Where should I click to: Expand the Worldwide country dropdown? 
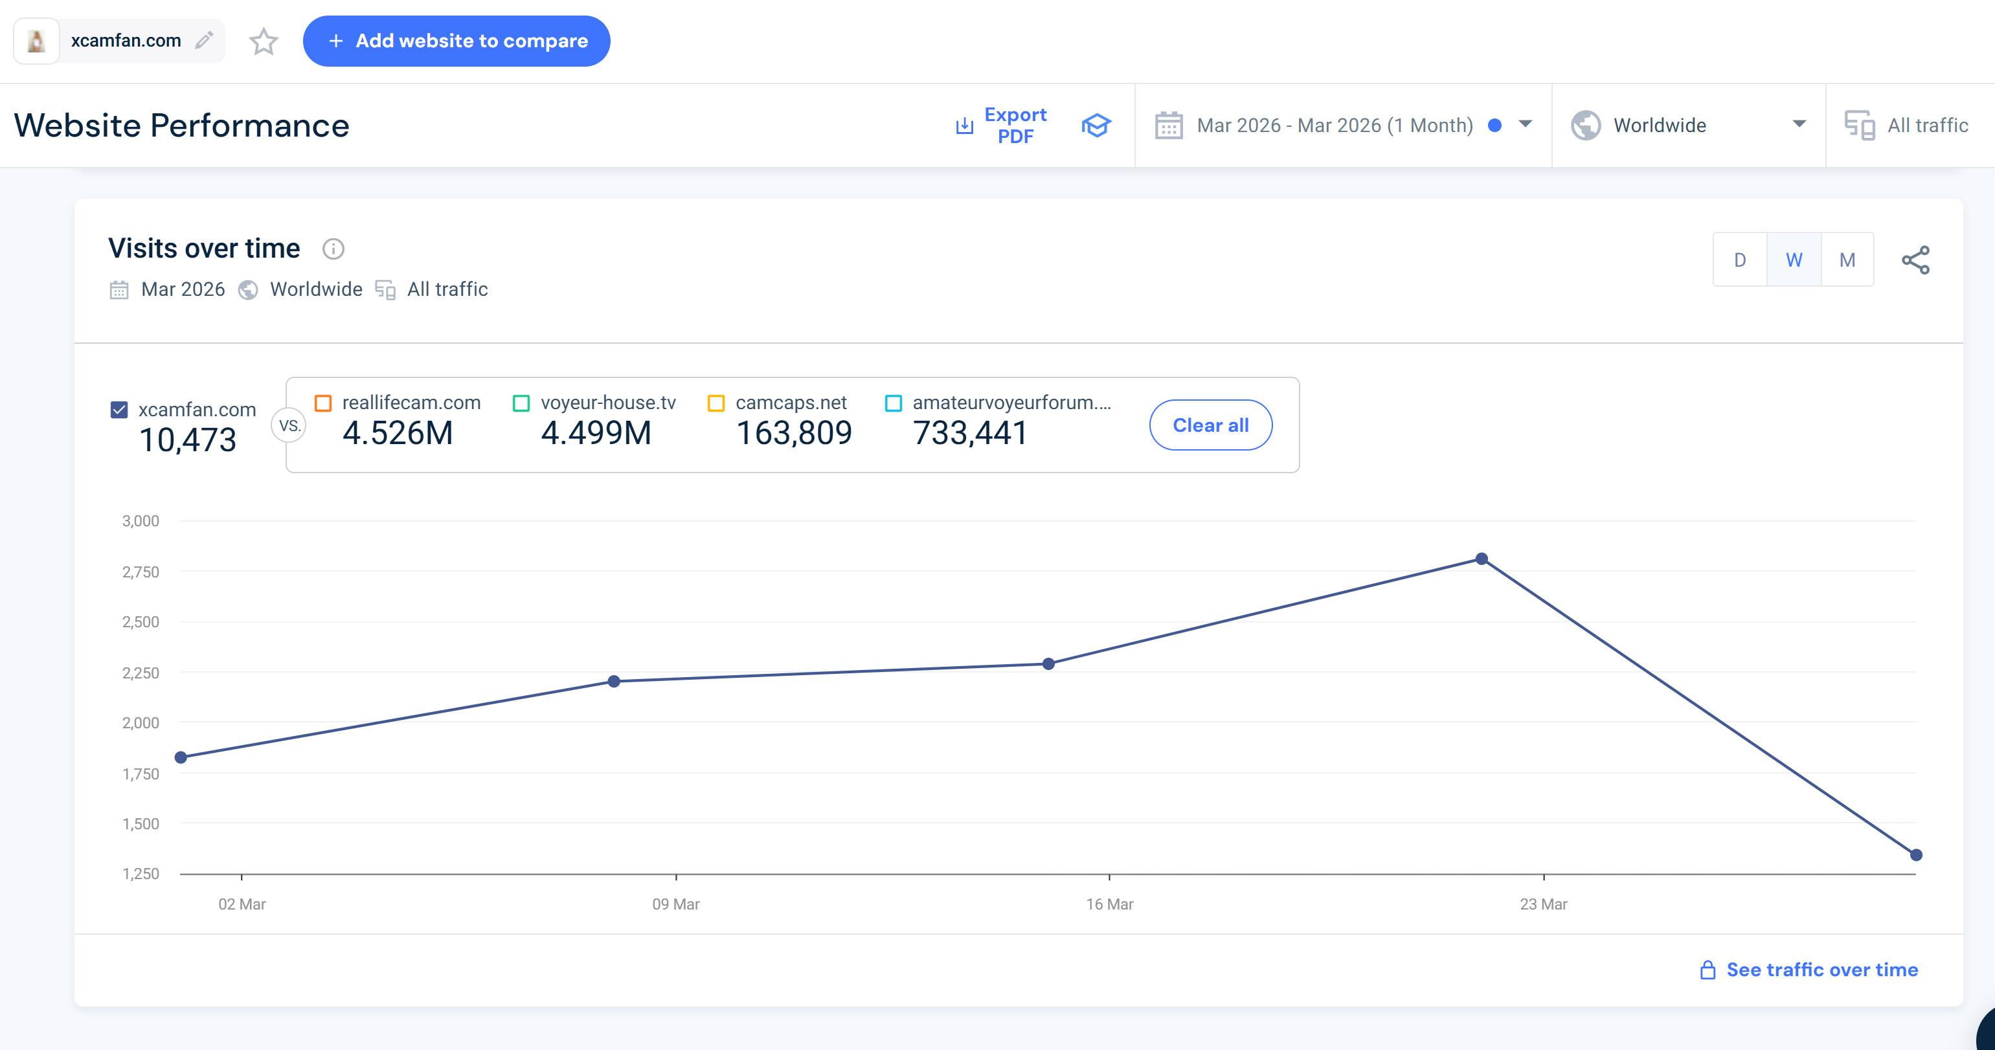point(1798,124)
